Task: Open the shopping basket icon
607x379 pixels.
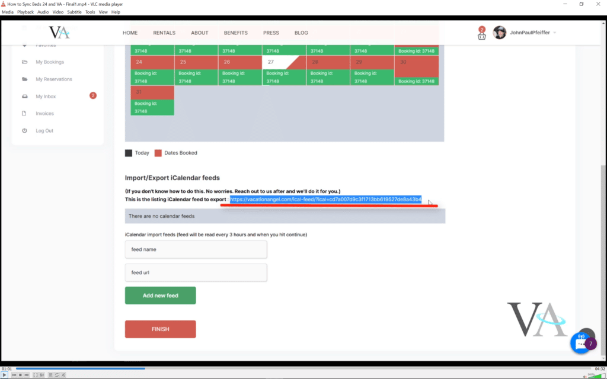Action: (481, 35)
